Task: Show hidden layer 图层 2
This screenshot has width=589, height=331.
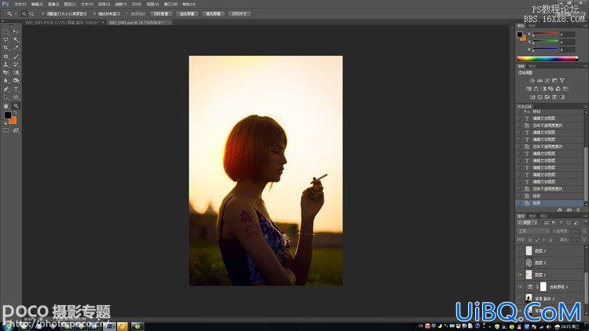Action: click(520, 262)
